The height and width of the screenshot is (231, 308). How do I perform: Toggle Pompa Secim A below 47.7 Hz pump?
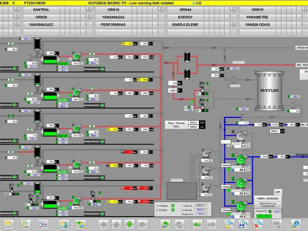pyautogui.click(x=94, y=141)
